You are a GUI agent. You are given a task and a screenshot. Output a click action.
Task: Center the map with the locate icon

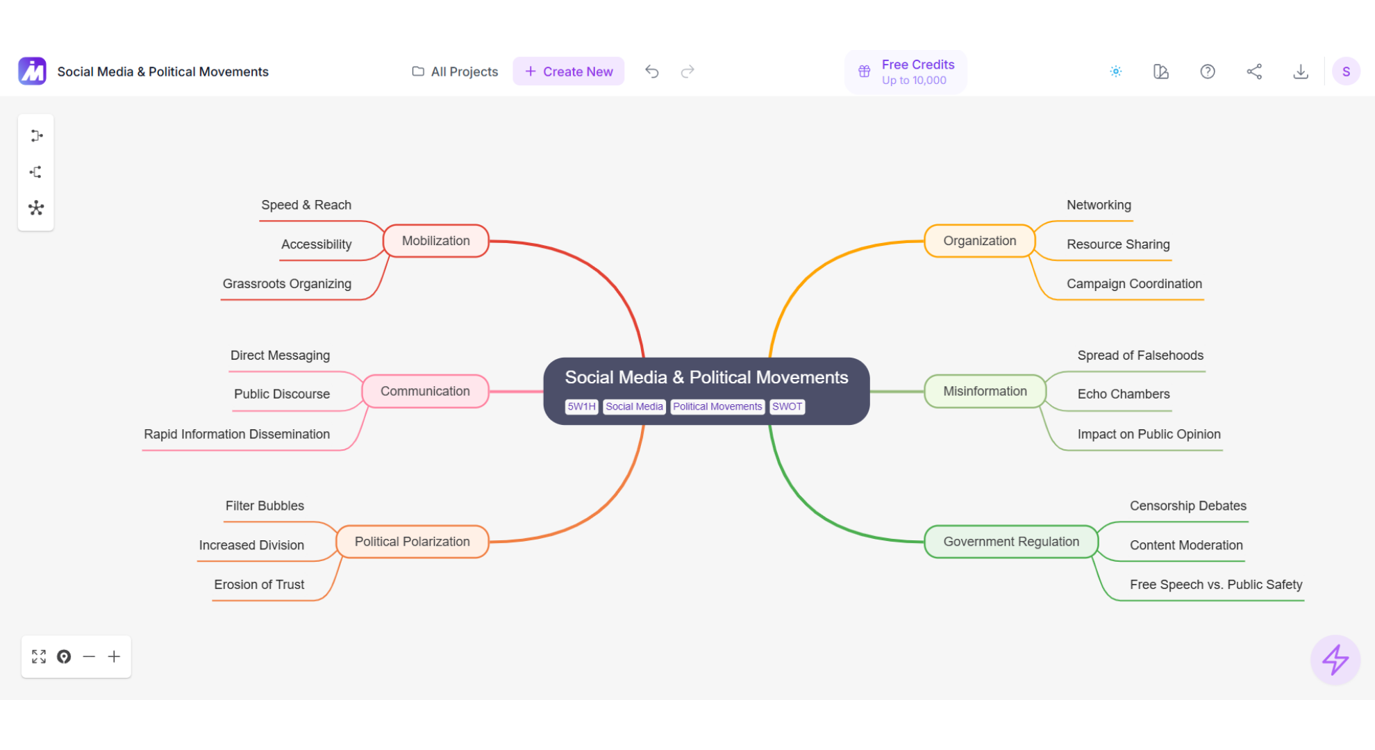(x=64, y=656)
